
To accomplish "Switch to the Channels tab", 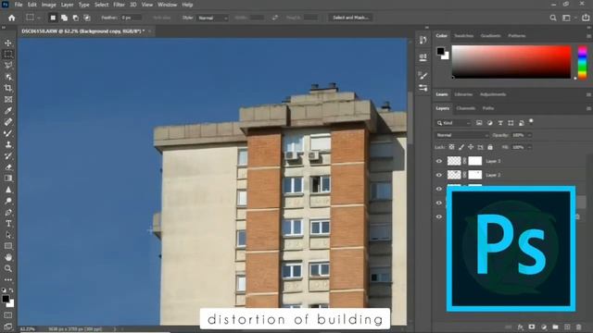I will click(x=465, y=108).
